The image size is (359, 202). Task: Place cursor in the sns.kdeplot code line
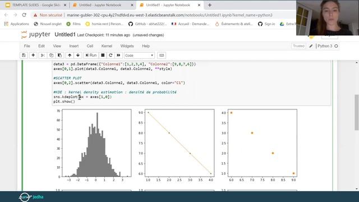tap(82, 97)
